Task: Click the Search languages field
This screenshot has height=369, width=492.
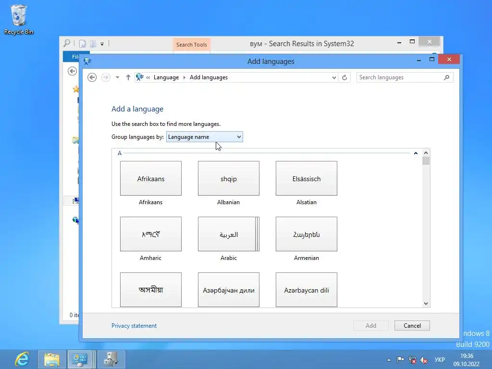Action: (405, 77)
